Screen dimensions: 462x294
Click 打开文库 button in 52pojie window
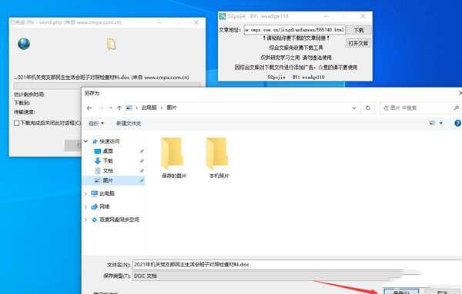pos(358,44)
